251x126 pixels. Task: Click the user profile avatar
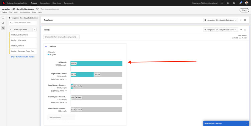pyautogui.click(x=247, y=3)
